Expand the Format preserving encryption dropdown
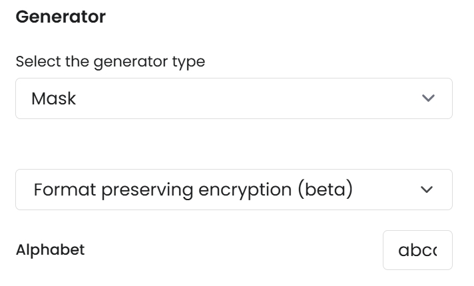Image resolution: width=474 pixels, height=286 pixels. 233,190
